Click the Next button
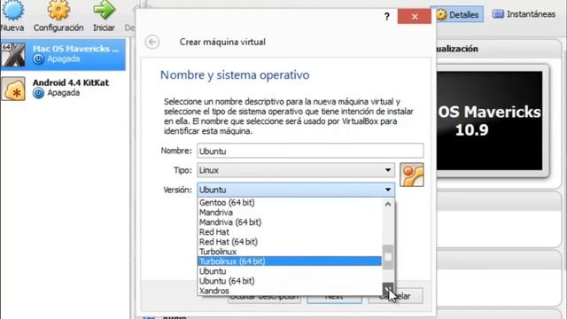Viewport: 567px width, 319px height. pos(334,297)
